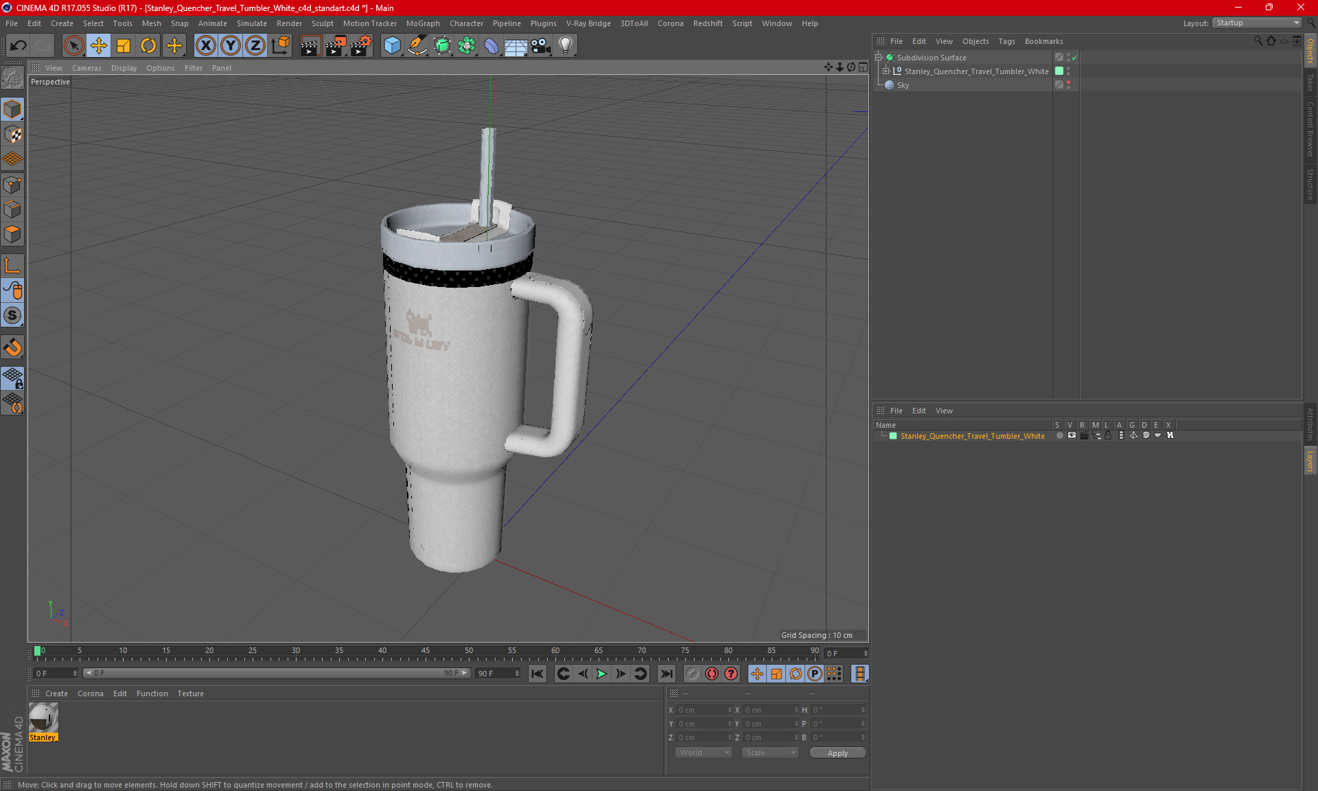Toggle X axis lock
The height and width of the screenshot is (791, 1318).
tap(205, 46)
